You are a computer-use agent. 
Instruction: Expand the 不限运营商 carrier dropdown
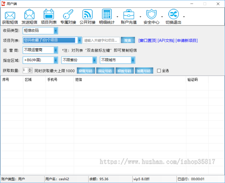coord(55,50)
